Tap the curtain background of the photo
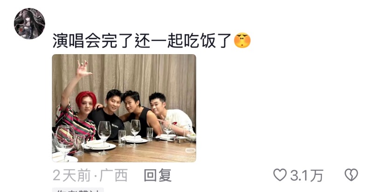Image resolution: width=373 pixels, height=192 pixels. point(143,71)
